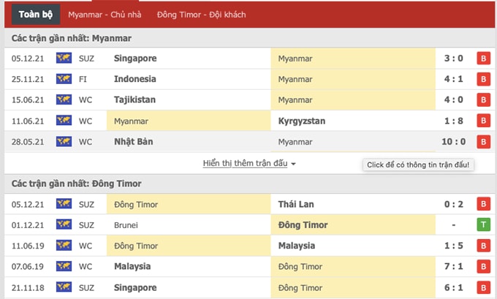Click the 4 : 1 score

click(454, 79)
